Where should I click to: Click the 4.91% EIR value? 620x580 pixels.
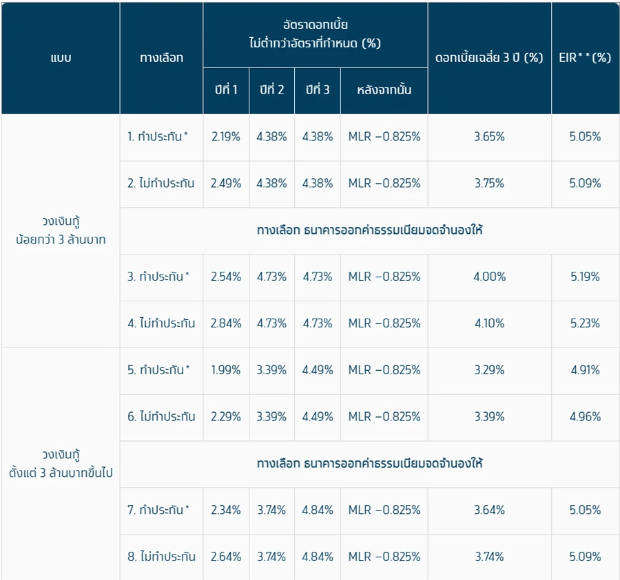(x=585, y=370)
